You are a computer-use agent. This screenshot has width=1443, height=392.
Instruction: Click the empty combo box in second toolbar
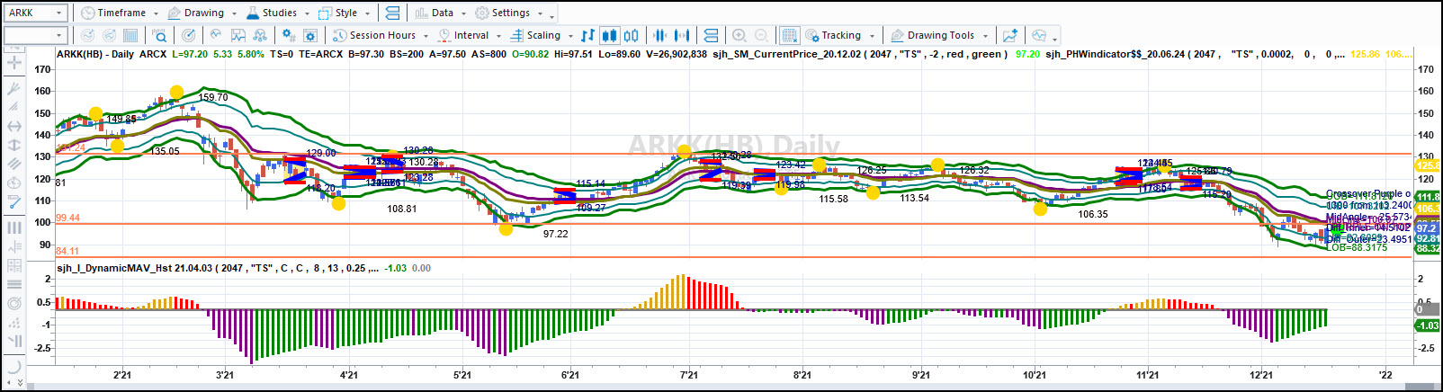pyautogui.click(x=35, y=35)
